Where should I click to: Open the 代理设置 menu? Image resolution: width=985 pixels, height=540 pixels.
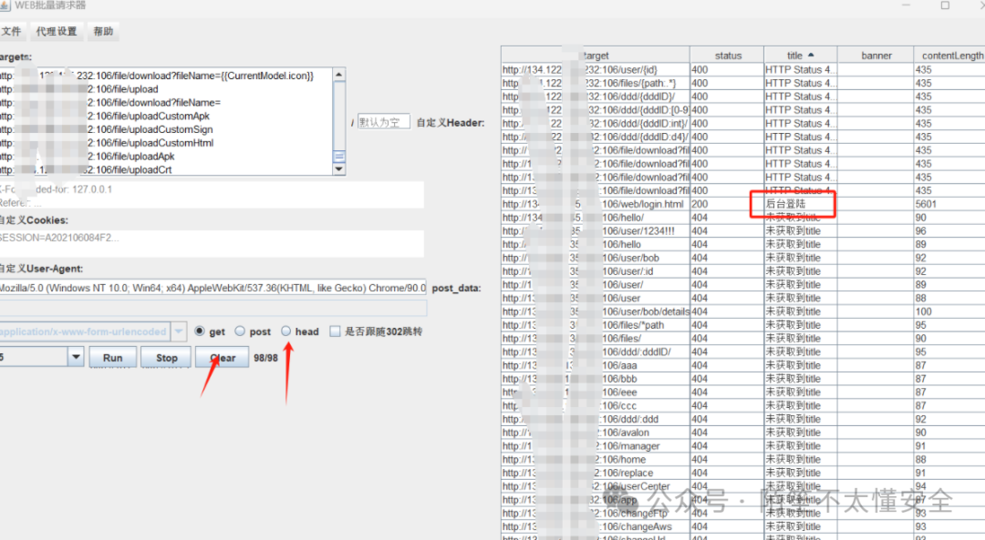pos(57,31)
